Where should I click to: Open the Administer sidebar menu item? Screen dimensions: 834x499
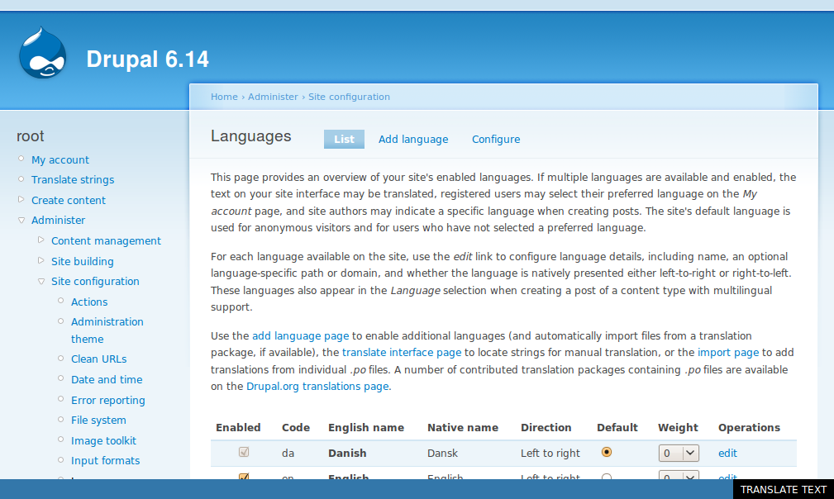58,220
